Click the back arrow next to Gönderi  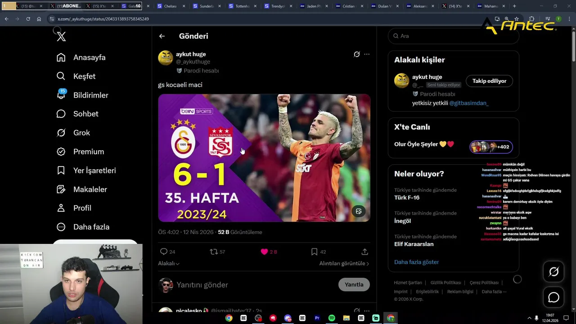click(x=162, y=36)
